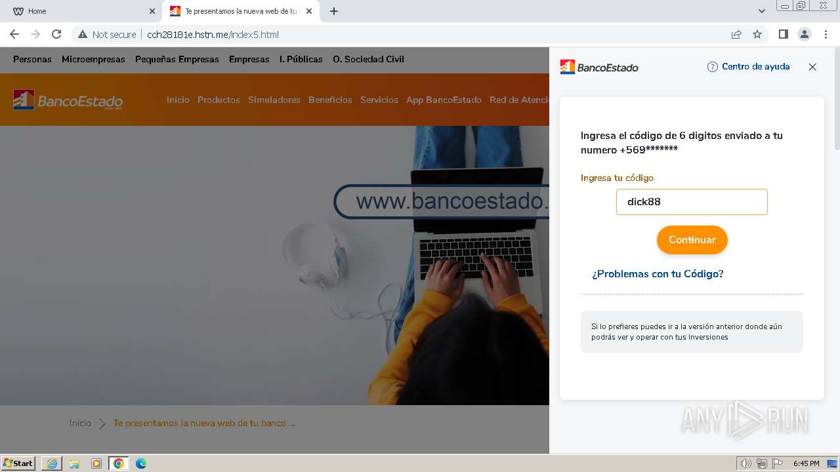Click the Action Center flag icon
This screenshot has height=472, width=840.
pyautogui.click(x=778, y=463)
